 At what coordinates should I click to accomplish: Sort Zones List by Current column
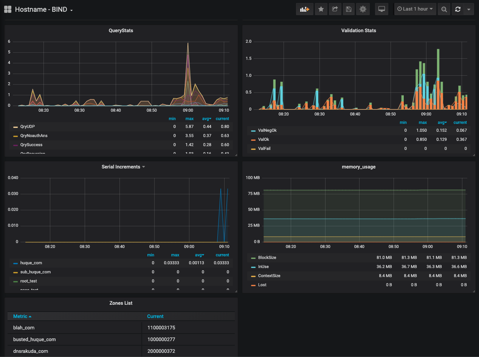(155, 316)
